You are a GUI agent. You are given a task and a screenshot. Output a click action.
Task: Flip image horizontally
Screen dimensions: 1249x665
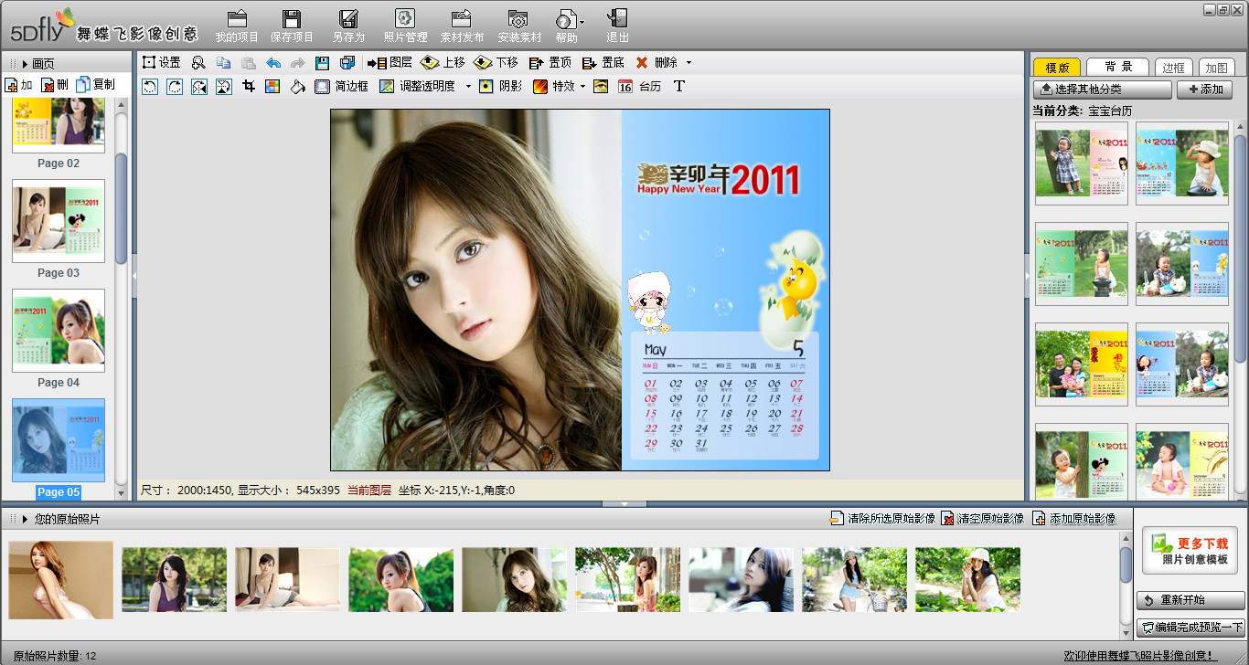[x=198, y=87]
